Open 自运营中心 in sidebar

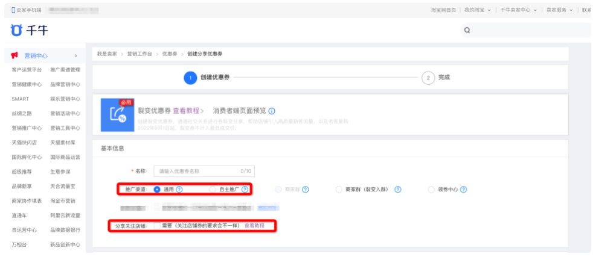[x=24, y=230]
